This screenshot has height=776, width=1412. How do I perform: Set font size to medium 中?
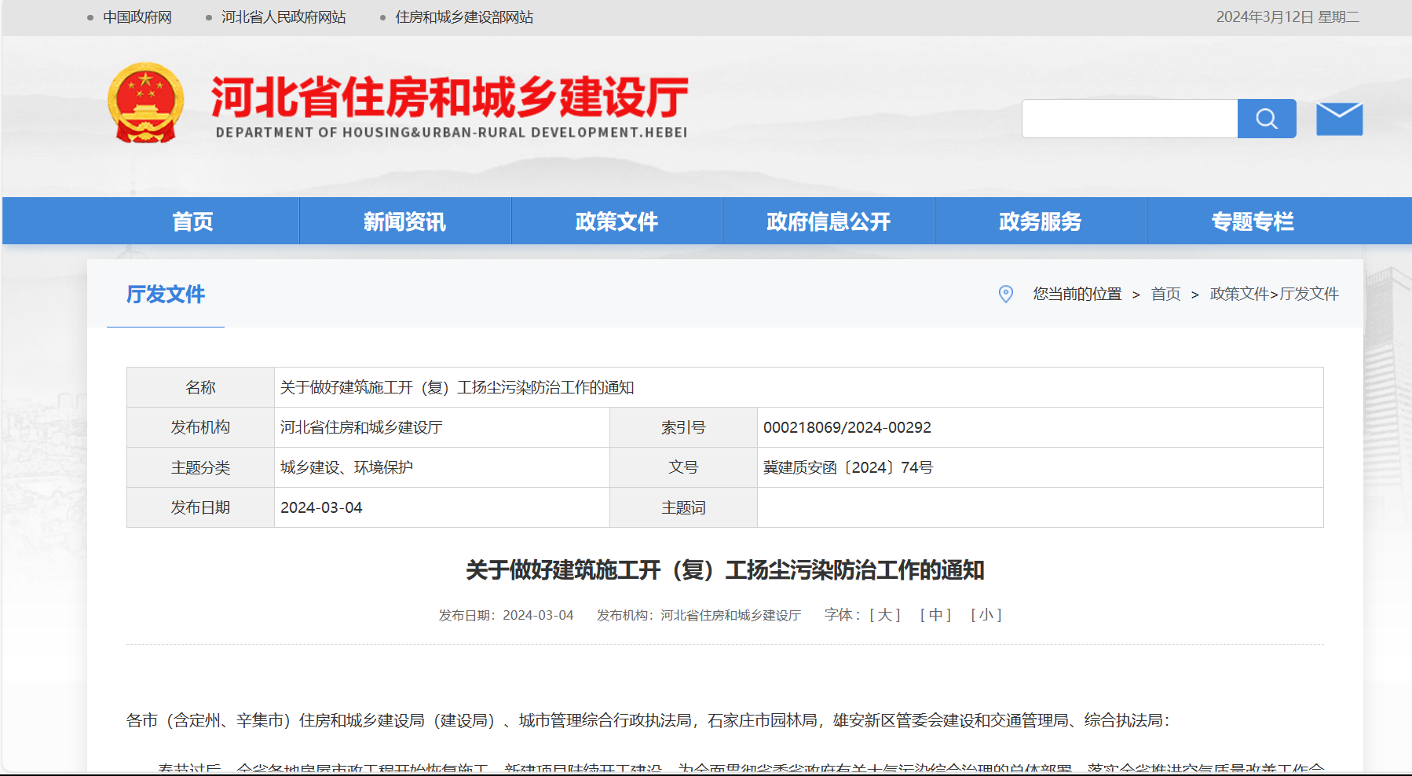(935, 615)
